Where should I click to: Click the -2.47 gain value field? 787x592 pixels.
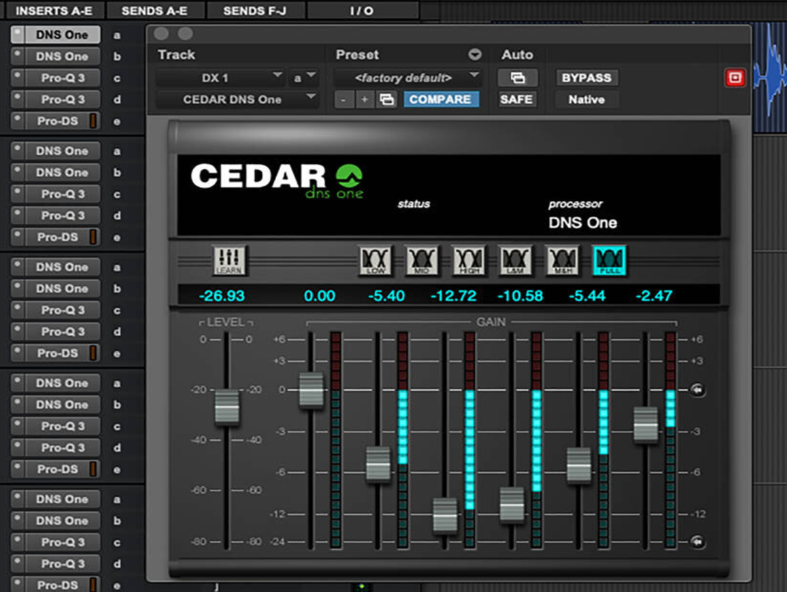[654, 295]
